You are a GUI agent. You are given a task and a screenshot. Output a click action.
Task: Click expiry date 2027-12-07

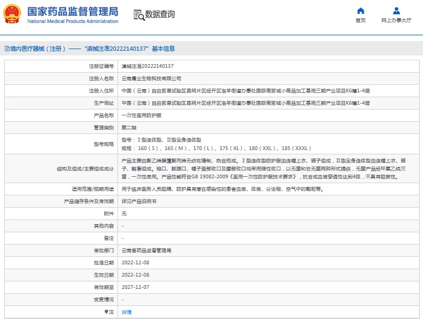click(136, 287)
